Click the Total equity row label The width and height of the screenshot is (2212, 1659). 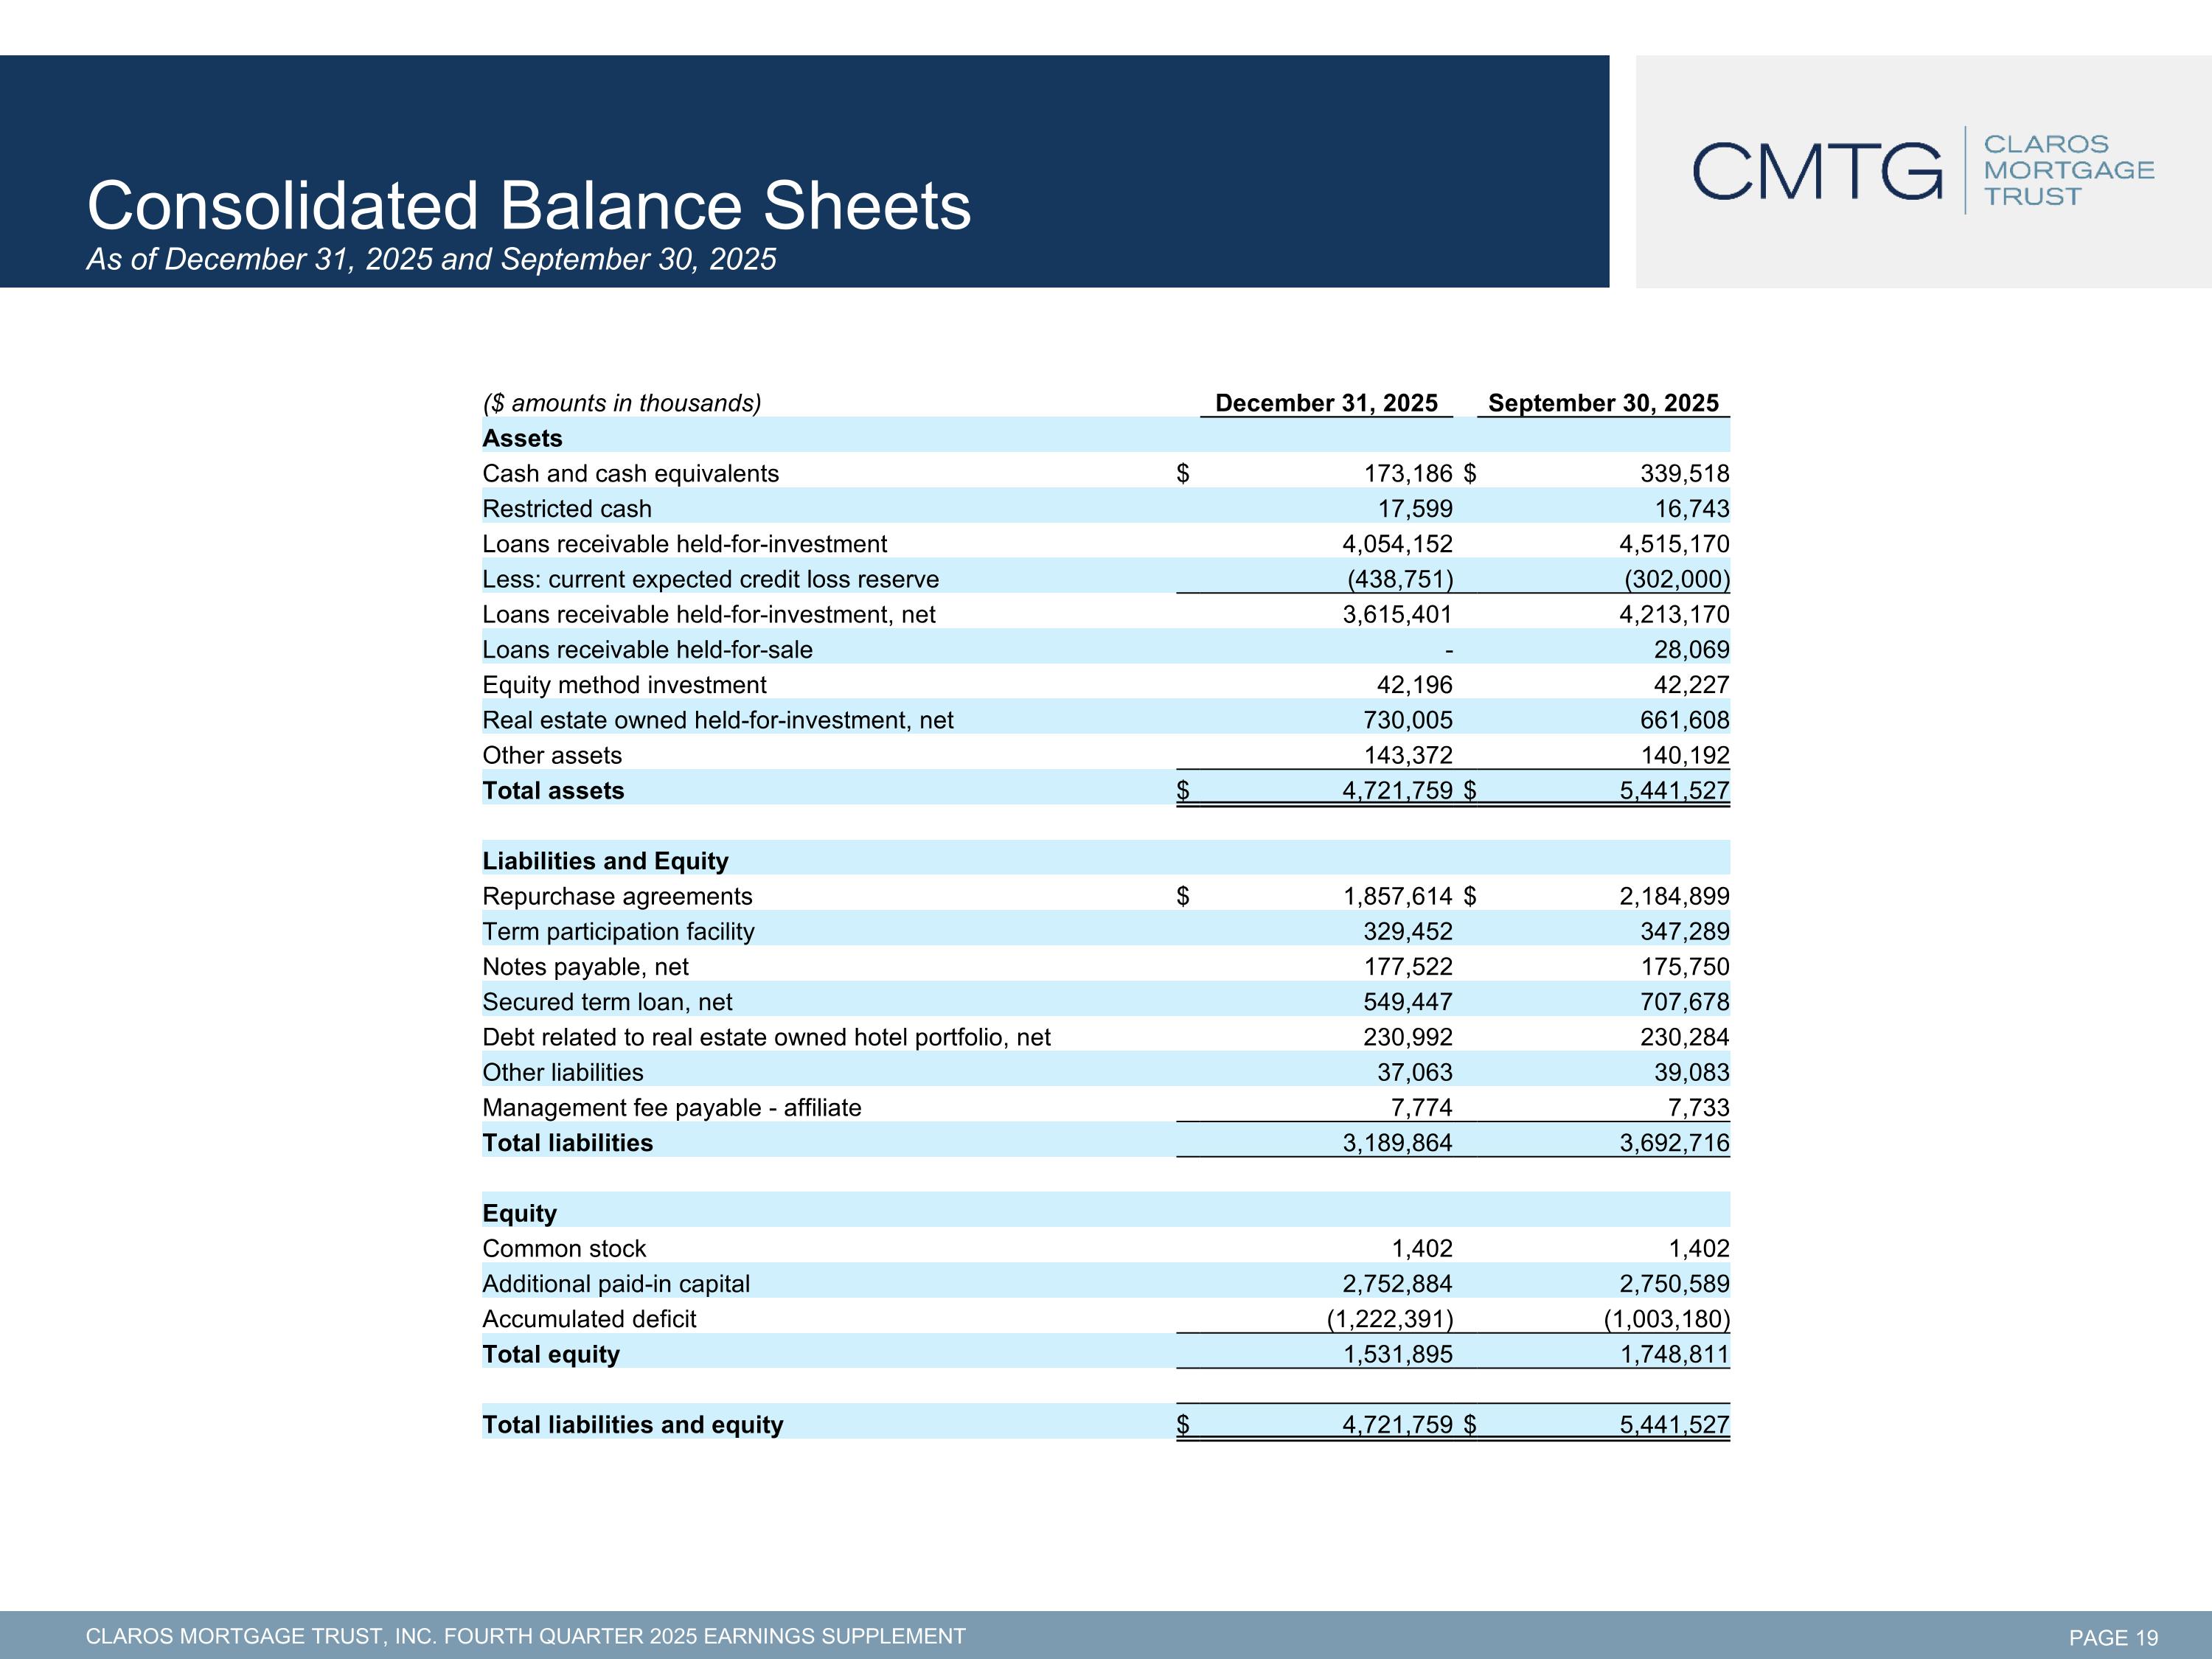(551, 1354)
